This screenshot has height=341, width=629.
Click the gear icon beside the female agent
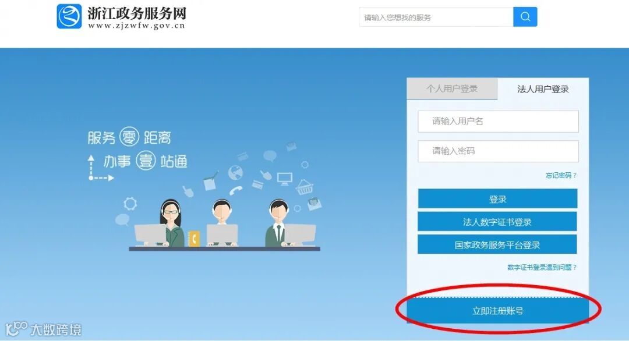pyautogui.click(x=130, y=204)
